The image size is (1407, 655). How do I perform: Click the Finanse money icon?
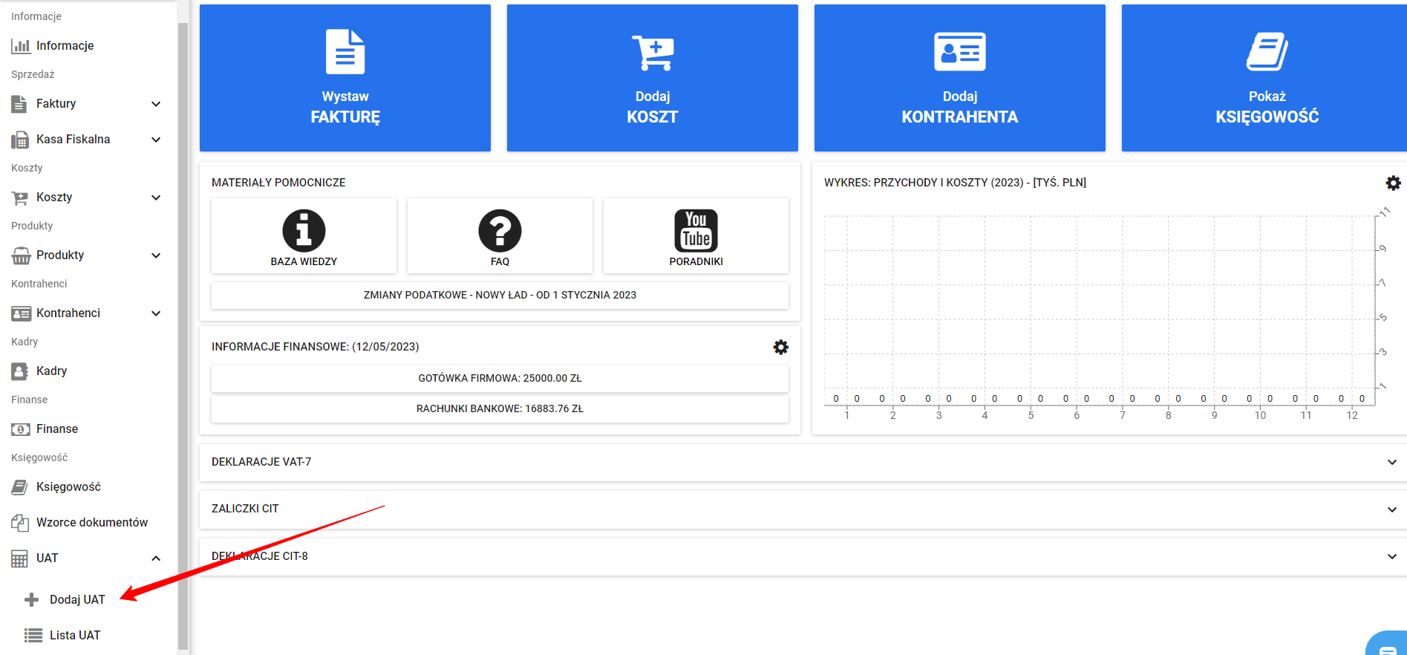pos(21,429)
